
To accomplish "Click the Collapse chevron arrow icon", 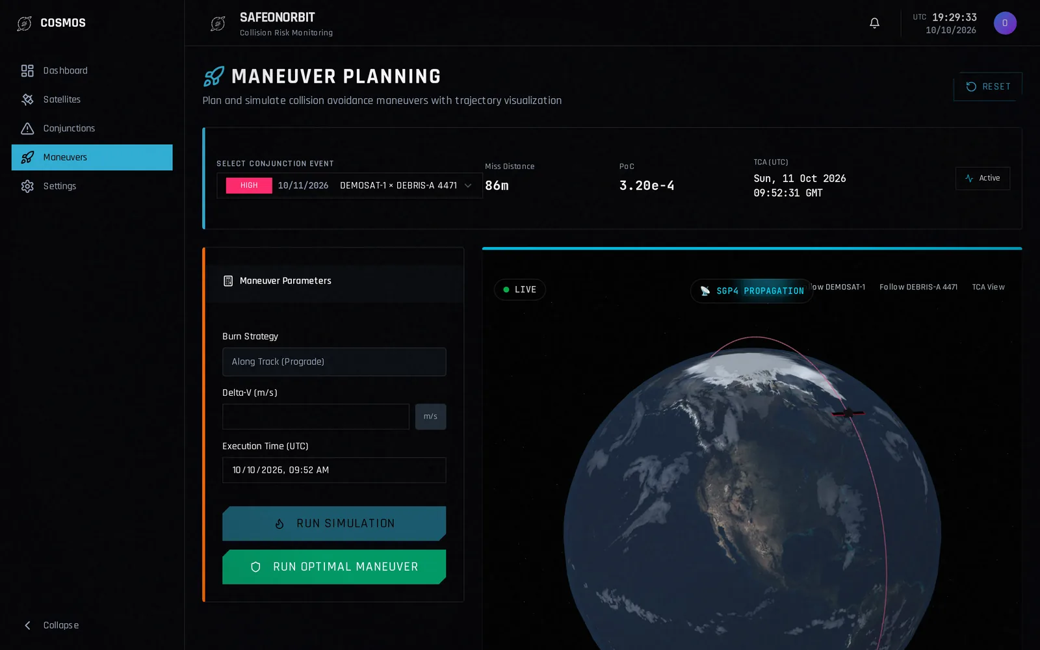I will point(27,625).
